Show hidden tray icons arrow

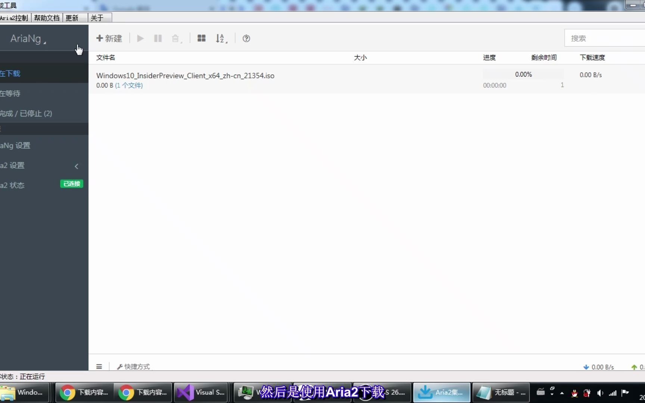(x=562, y=393)
